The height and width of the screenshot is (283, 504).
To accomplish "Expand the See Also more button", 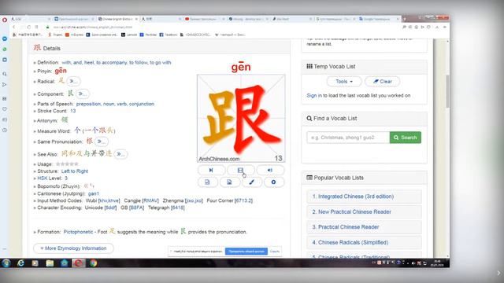I will [120, 154].
